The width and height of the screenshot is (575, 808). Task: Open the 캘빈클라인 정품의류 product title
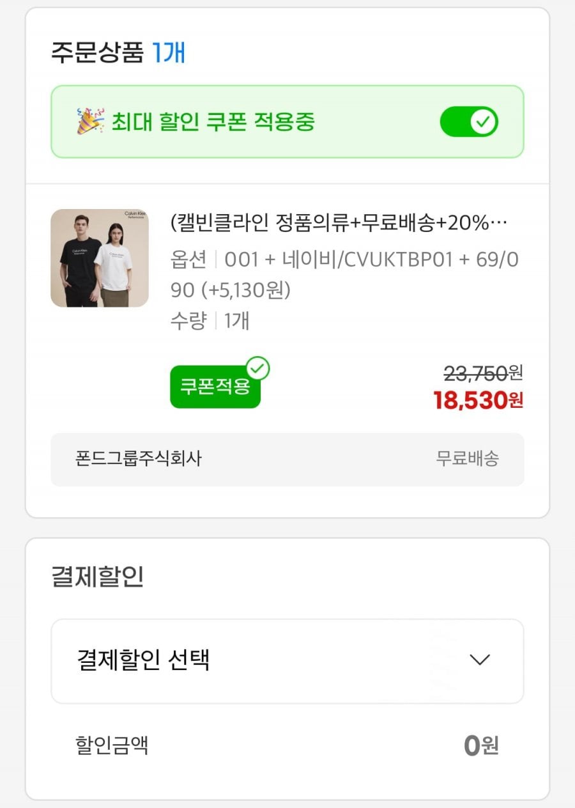tap(339, 223)
